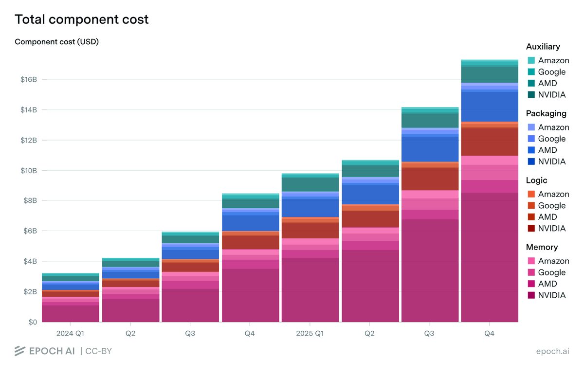Click the Packaging Amazon legend color swatch
This screenshot has width=584, height=377.
pos(531,127)
